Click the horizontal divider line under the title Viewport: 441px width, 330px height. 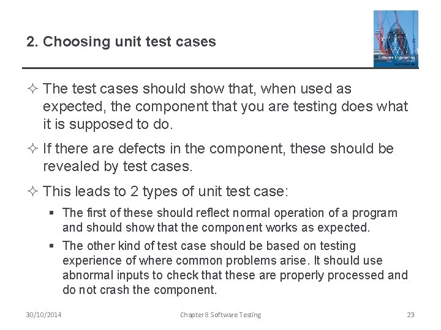click(221, 68)
